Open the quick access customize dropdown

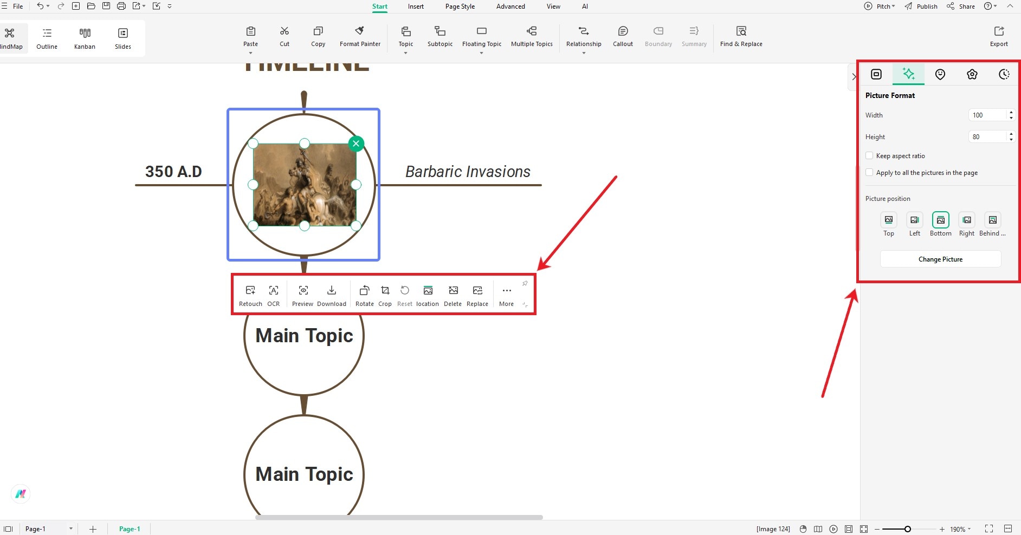click(x=170, y=6)
